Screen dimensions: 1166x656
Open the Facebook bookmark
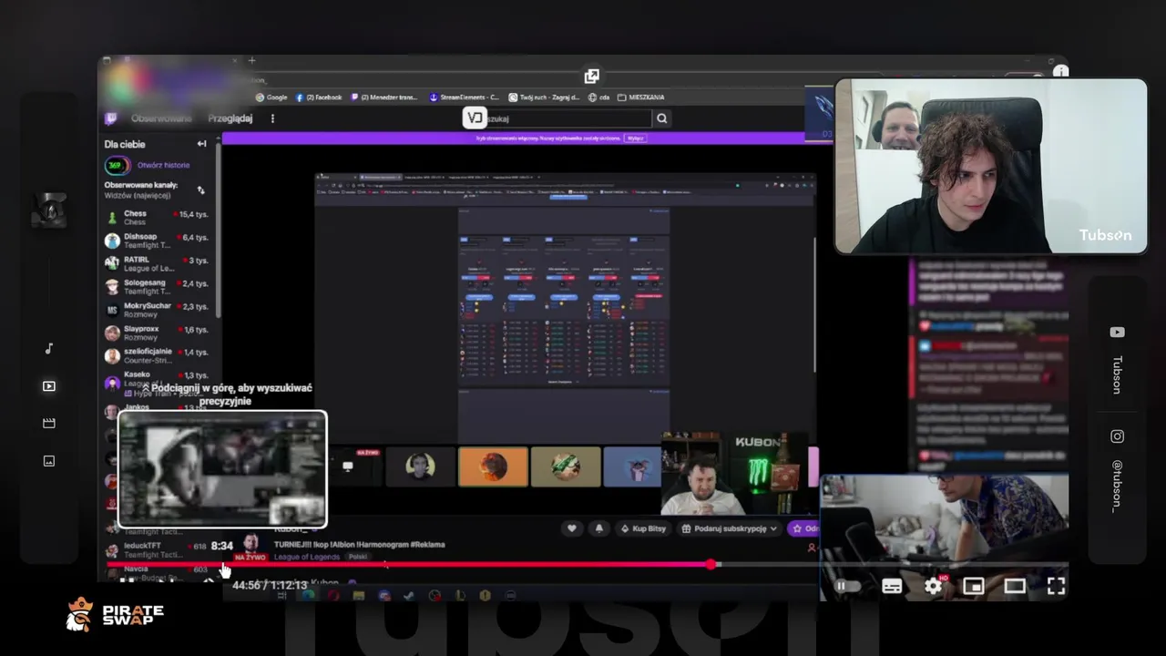[x=319, y=97]
